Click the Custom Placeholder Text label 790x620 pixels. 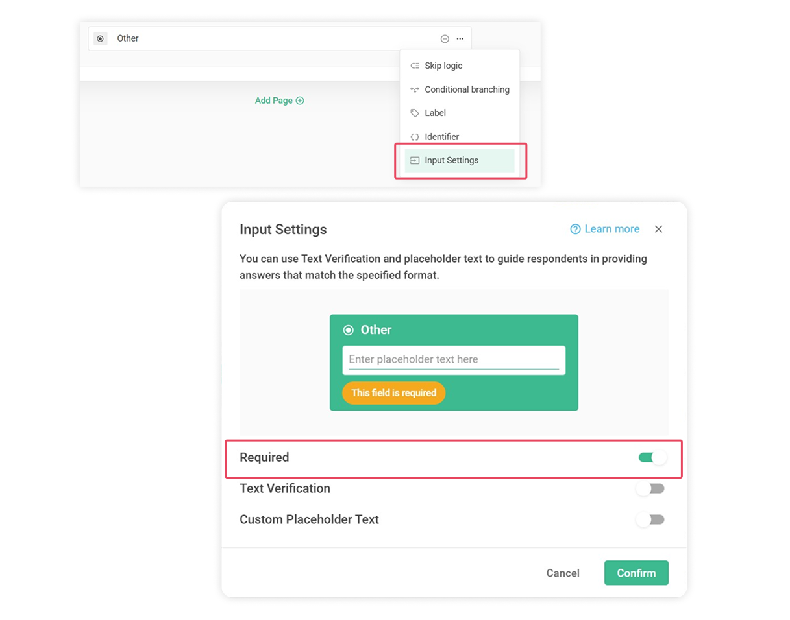(x=309, y=519)
